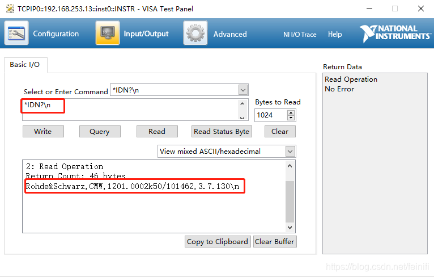The image size is (434, 277).
Task: Click the Bytes to Read field 1024
Action: pos(271,115)
